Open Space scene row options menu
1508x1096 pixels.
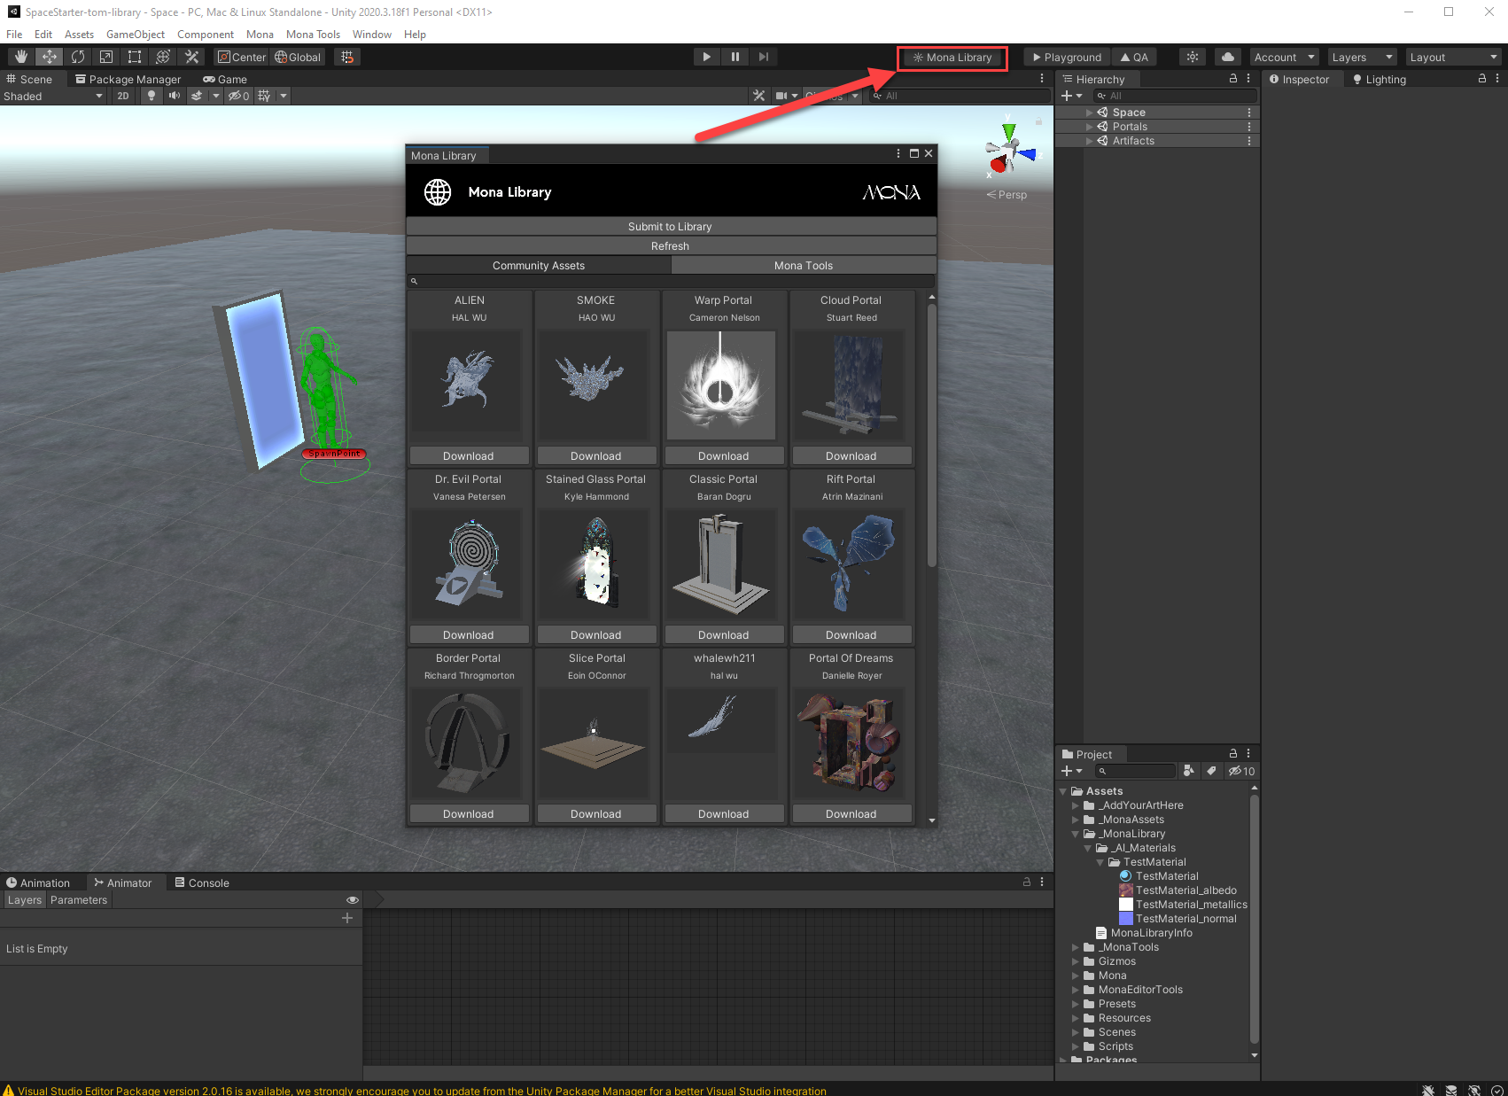pyautogui.click(x=1249, y=113)
